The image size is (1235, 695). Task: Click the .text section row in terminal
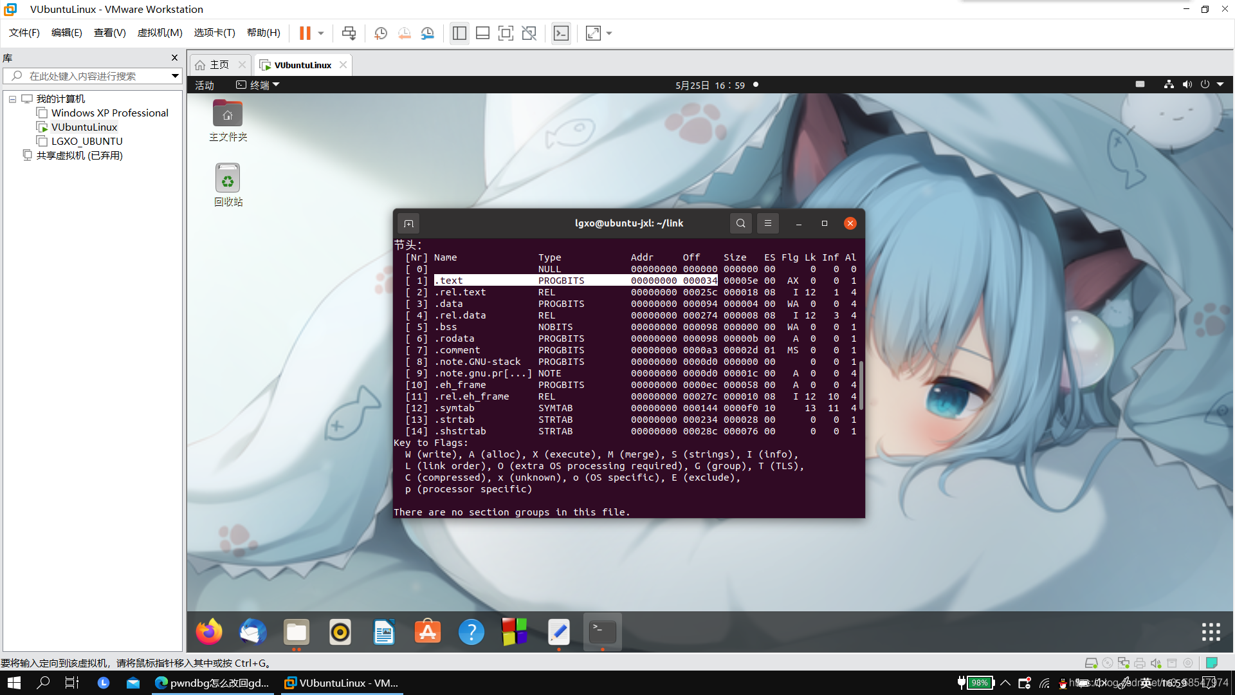click(630, 281)
